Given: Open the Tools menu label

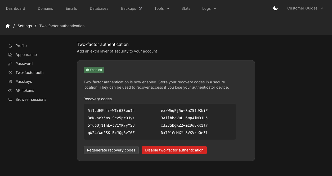Looking at the screenshot, I should tap(159, 8).
